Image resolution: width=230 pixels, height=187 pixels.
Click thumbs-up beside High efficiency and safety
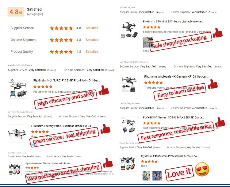(x=104, y=90)
